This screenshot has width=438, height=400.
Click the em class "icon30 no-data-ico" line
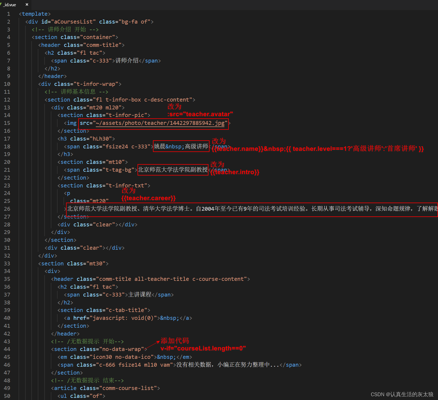(x=125, y=357)
